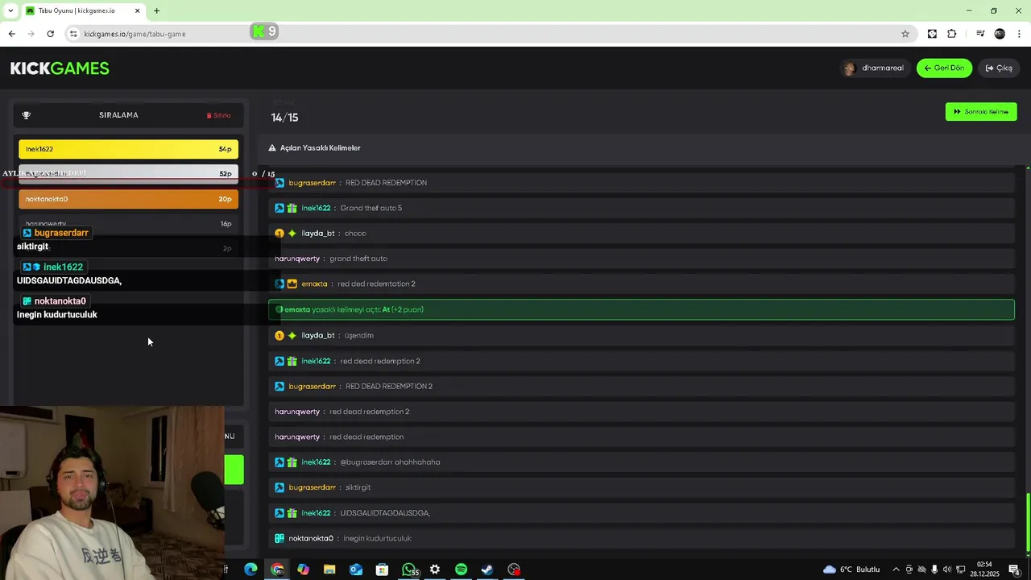Click the orange badge on ilayda_bt ohooo message

(x=279, y=234)
